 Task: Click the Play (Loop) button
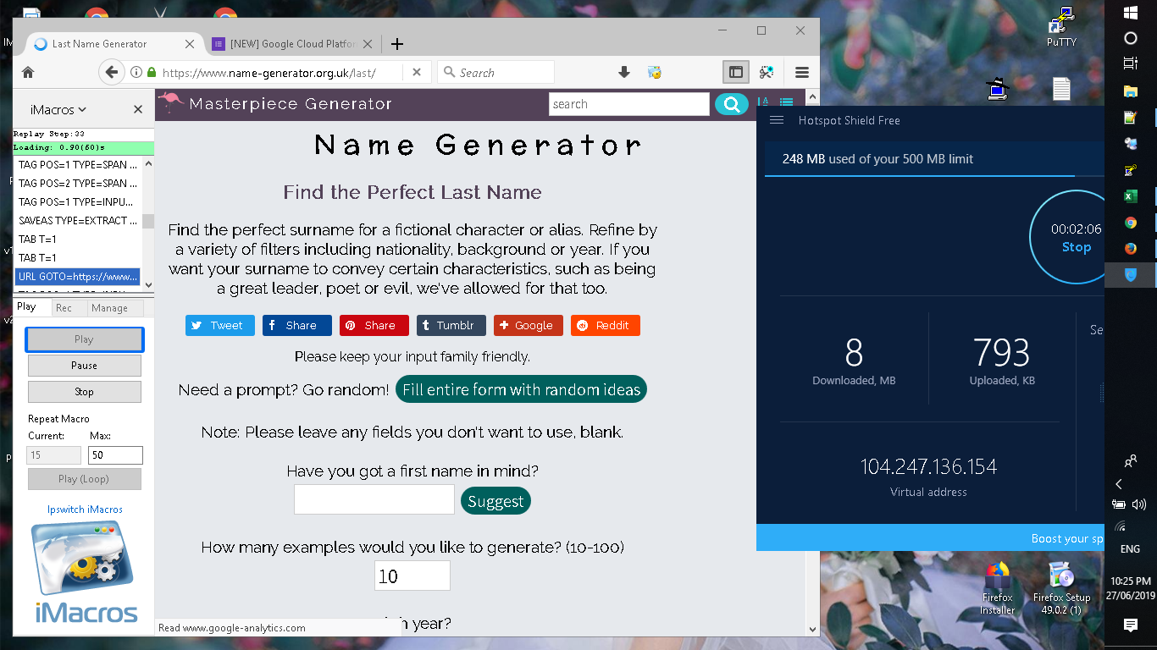coord(84,479)
